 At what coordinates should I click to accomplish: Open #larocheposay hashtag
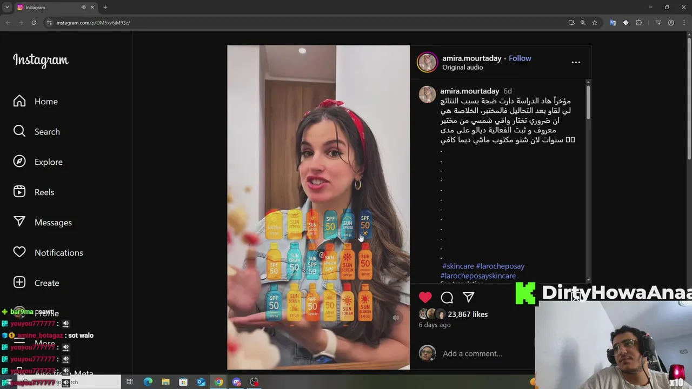click(501, 266)
